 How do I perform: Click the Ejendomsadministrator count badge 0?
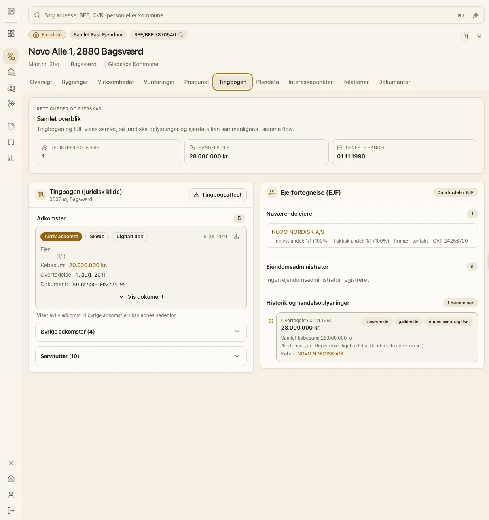[472, 267]
